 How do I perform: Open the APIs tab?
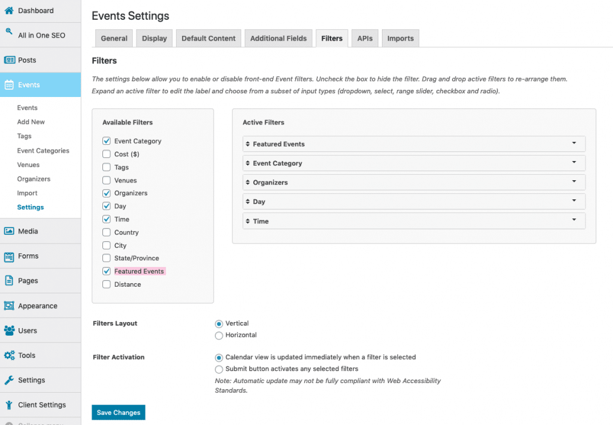[365, 38]
